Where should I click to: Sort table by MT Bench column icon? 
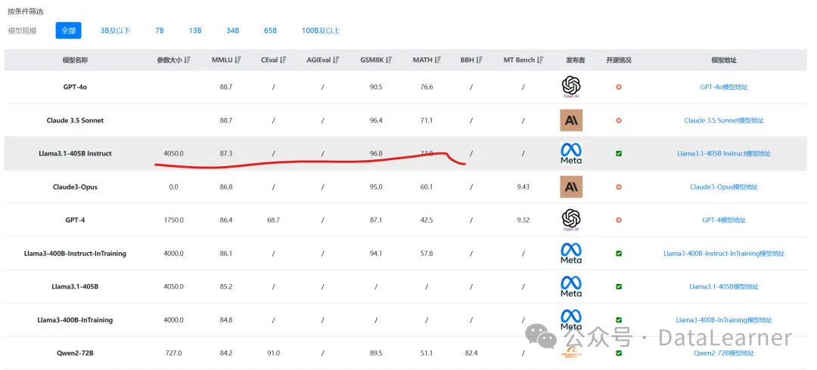[540, 60]
